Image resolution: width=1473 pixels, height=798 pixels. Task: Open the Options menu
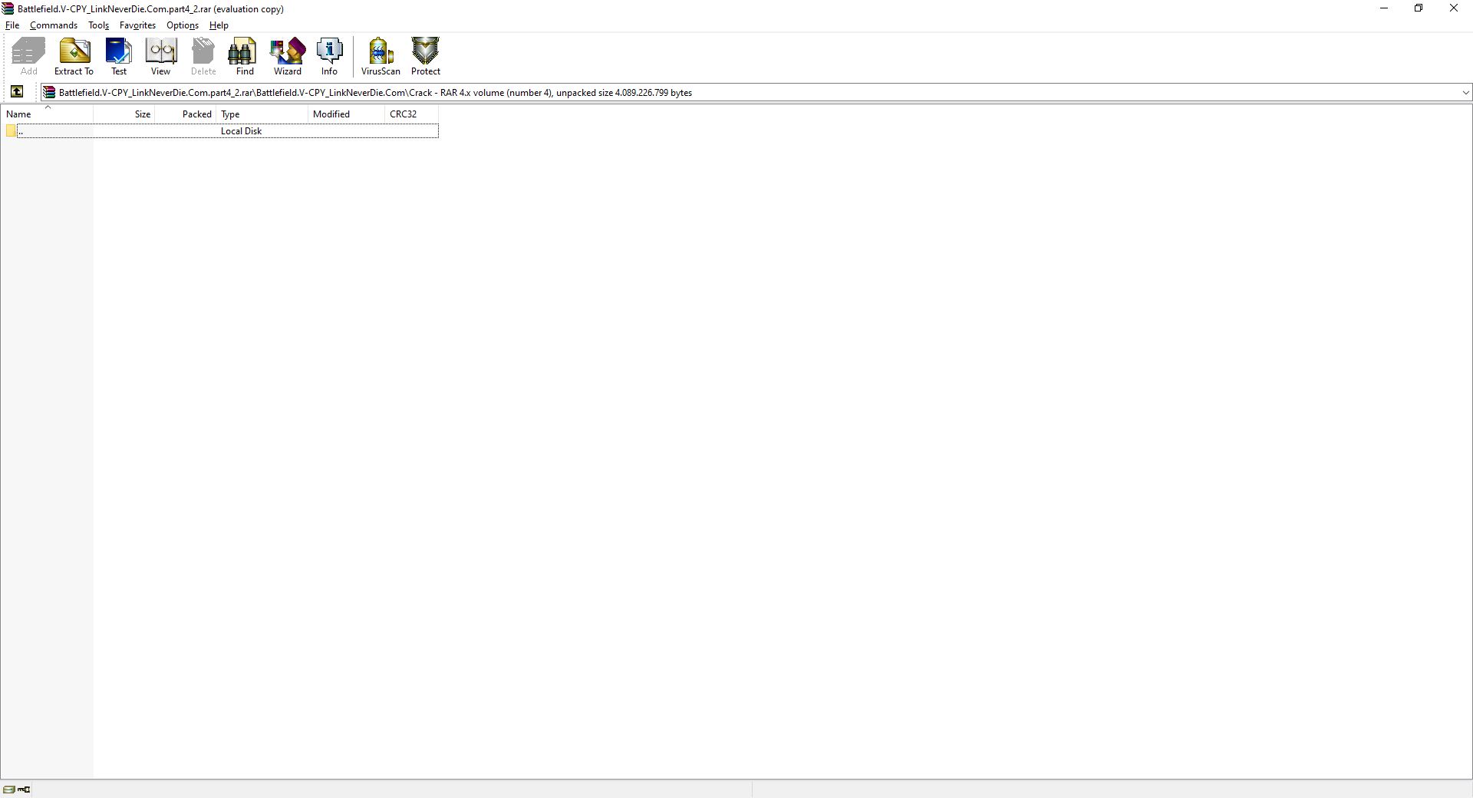pos(183,25)
